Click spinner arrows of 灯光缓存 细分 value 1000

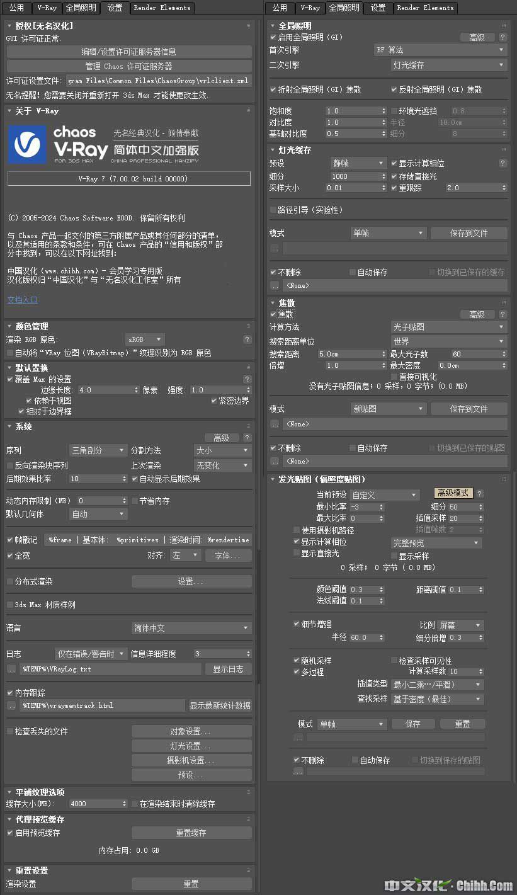tap(383, 176)
